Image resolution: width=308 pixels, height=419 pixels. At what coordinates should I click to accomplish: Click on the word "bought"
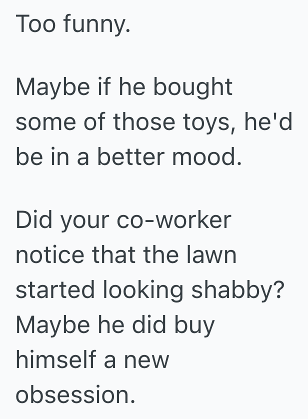(192, 88)
